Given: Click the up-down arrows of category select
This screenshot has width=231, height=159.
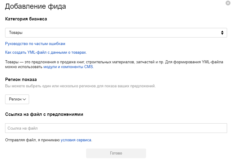Looking at the screenshot, I should pyautogui.click(x=222, y=33).
